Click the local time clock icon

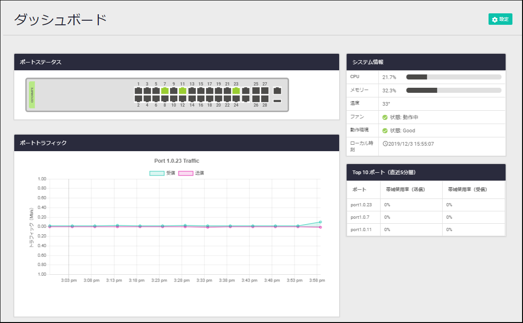coord(385,144)
